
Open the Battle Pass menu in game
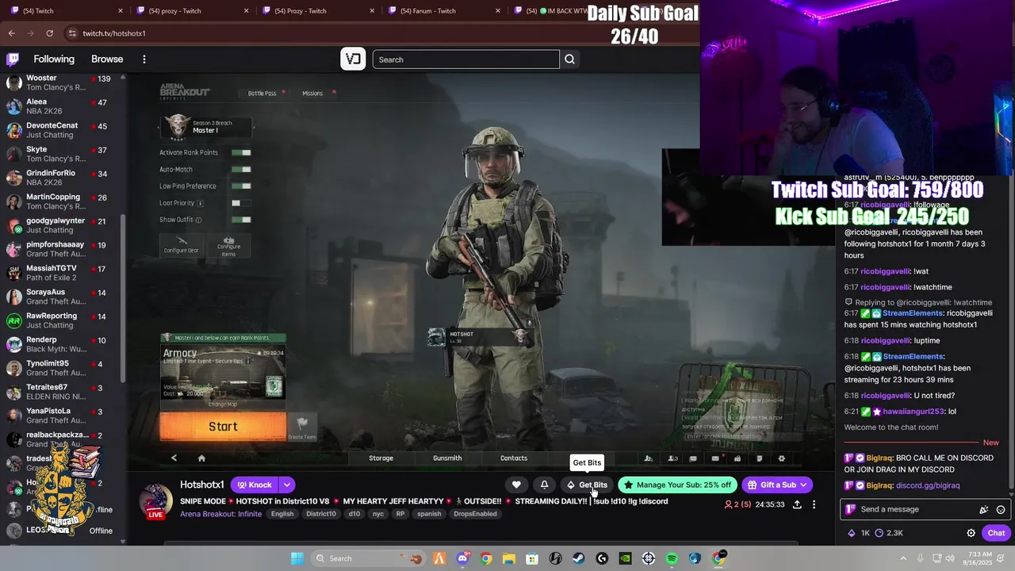pos(262,94)
